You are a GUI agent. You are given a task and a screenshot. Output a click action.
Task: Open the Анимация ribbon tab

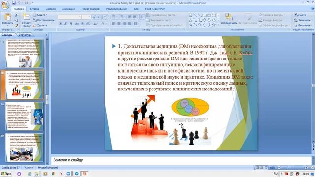(68, 9)
